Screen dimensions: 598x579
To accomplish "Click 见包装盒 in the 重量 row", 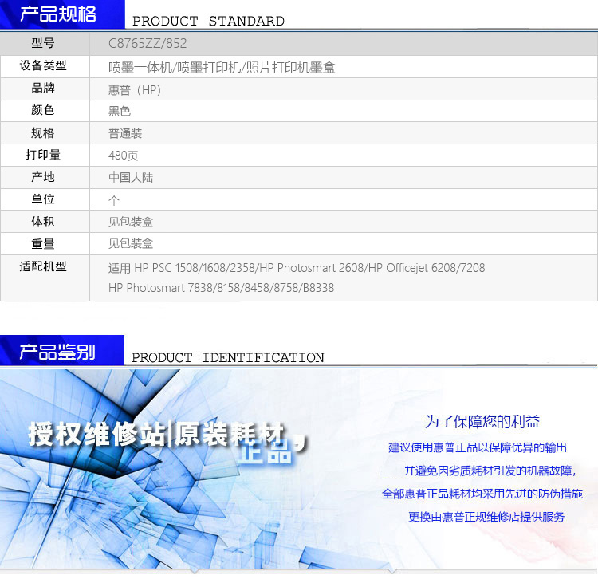I will click(131, 243).
